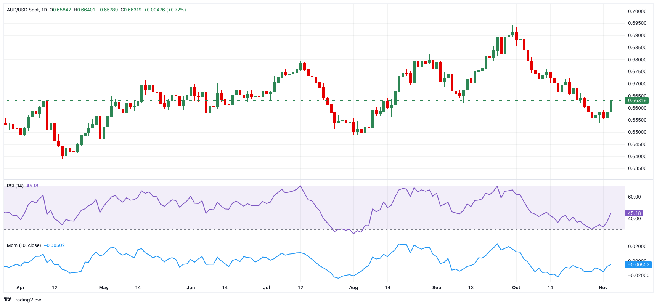Click the purple 45.18 RSI axis tag

(x=634, y=213)
